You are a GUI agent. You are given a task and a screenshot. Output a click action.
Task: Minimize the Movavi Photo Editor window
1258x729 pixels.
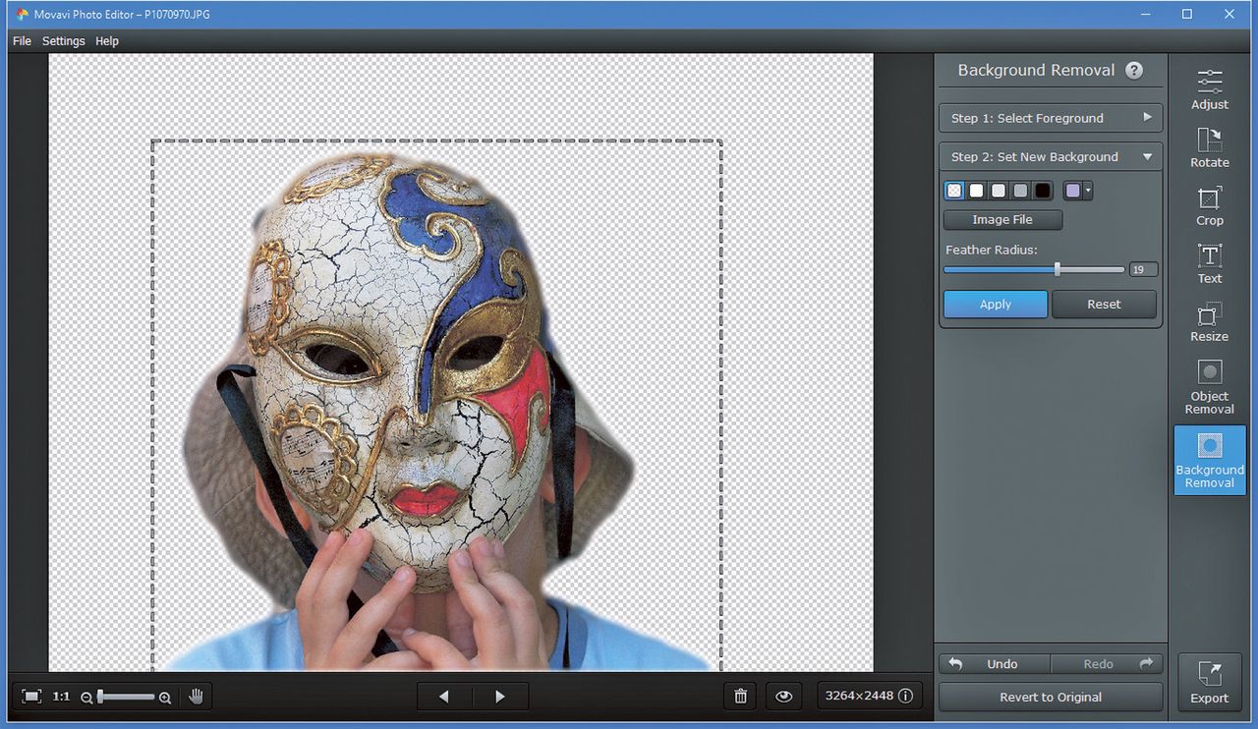pyautogui.click(x=1145, y=14)
